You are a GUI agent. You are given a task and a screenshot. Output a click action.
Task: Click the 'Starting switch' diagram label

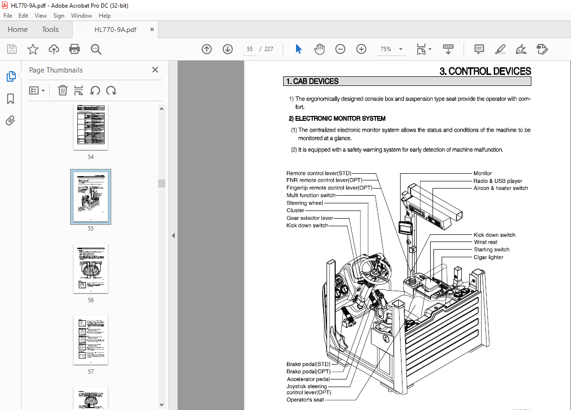click(491, 250)
